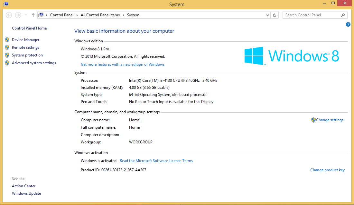Click the 64-bit Operating System text
The image size is (354, 205).
coord(168,95)
